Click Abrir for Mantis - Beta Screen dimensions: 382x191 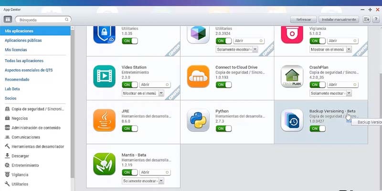tap(155, 172)
